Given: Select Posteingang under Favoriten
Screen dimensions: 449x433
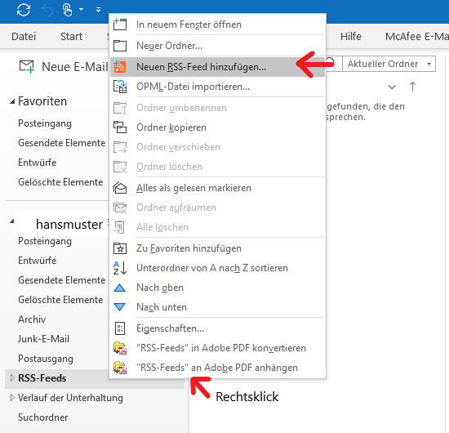Looking at the screenshot, I should click(45, 123).
